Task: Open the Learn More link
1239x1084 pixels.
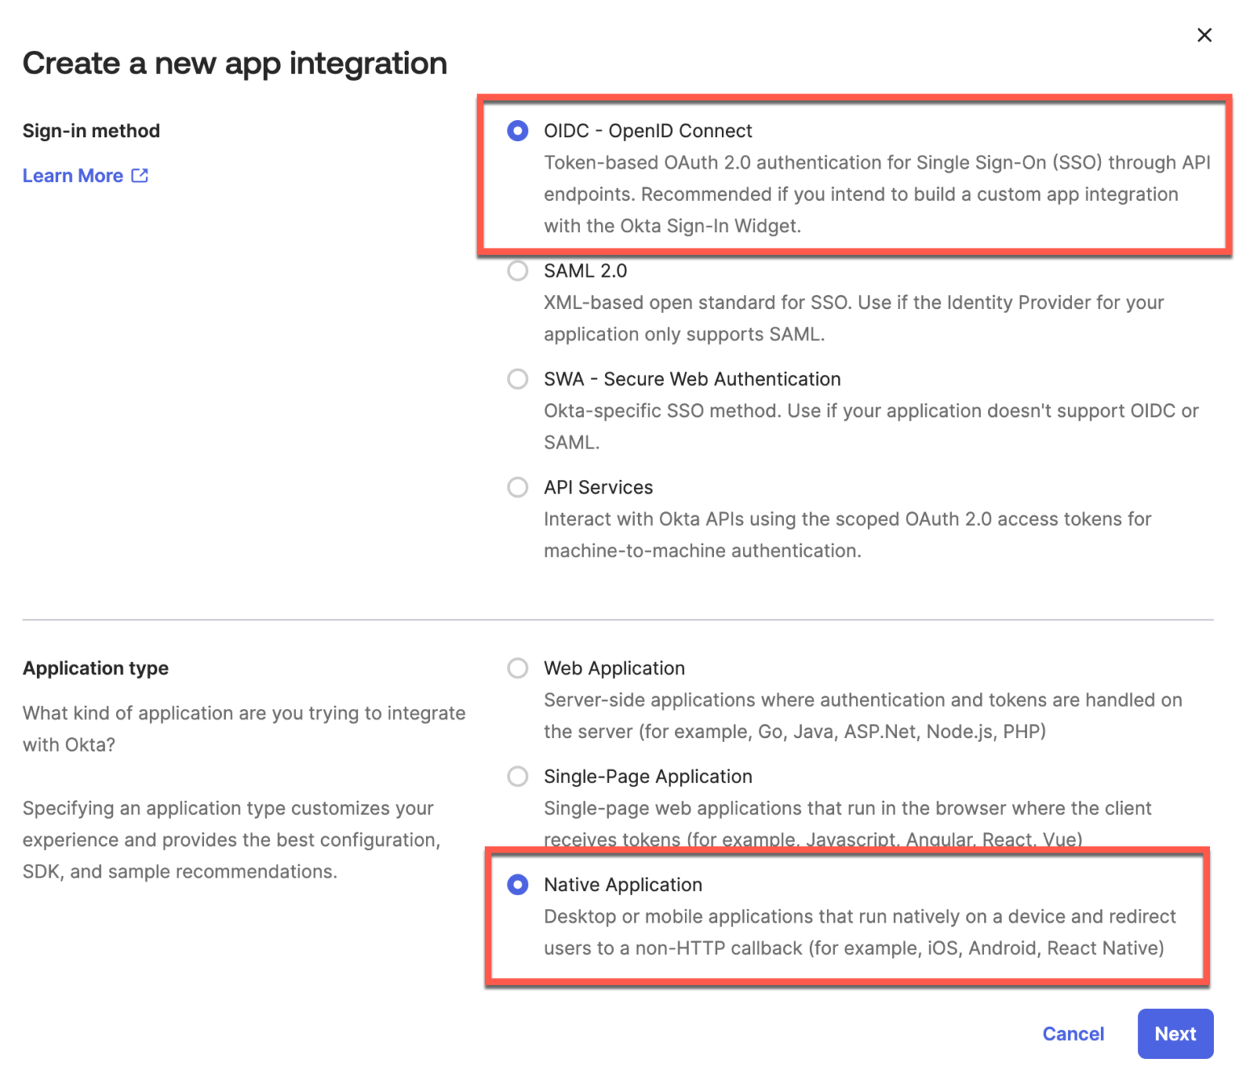Action: (73, 176)
